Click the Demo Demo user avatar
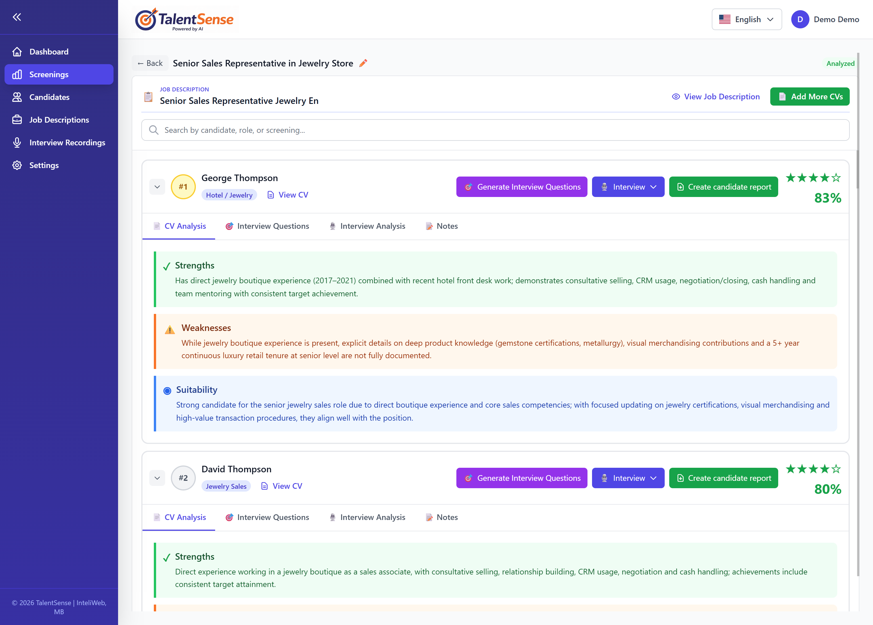This screenshot has width=873, height=625. (800, 19)
